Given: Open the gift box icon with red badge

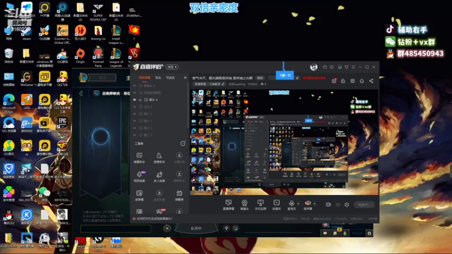Looking at the screenshot, I should click(x=334, y=81).
